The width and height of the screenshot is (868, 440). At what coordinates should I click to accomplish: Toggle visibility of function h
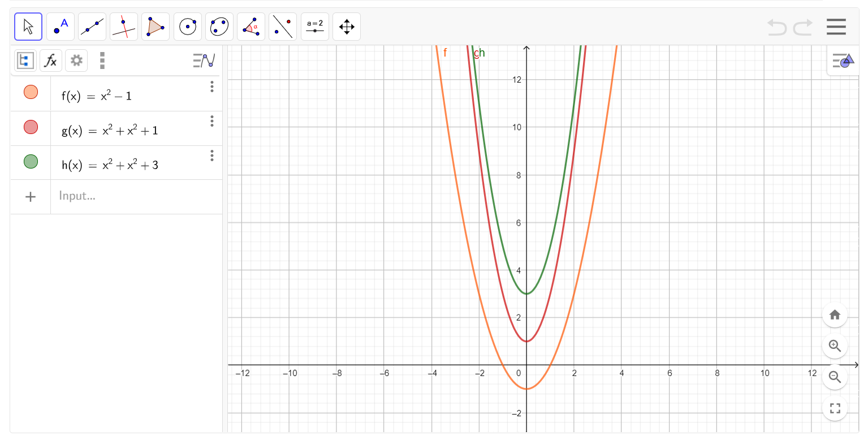31,161
